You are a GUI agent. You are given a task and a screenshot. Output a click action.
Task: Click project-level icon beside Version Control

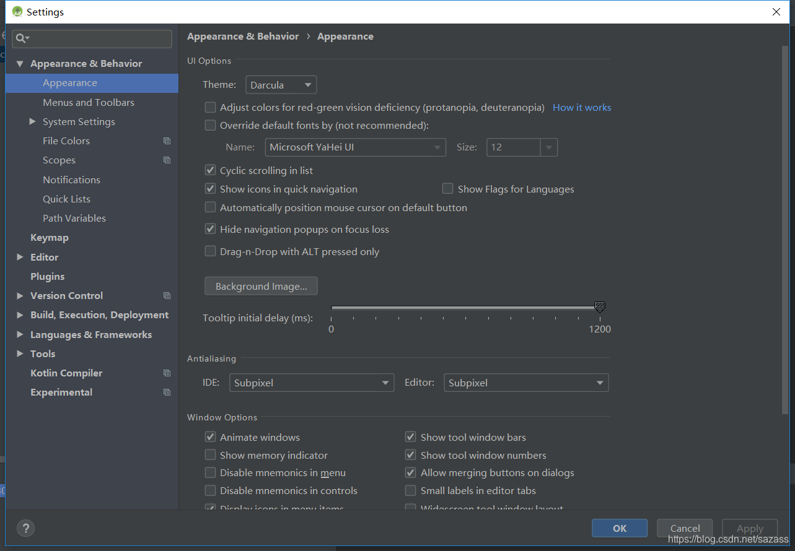pos(167,296)
